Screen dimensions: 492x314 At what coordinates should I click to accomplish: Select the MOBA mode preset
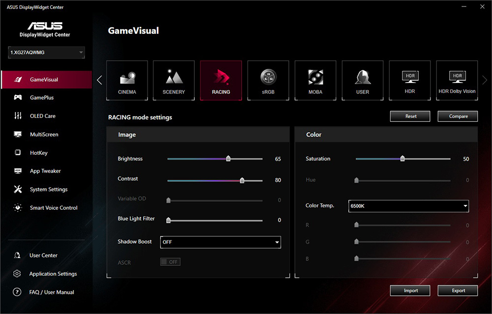point(315,81)
